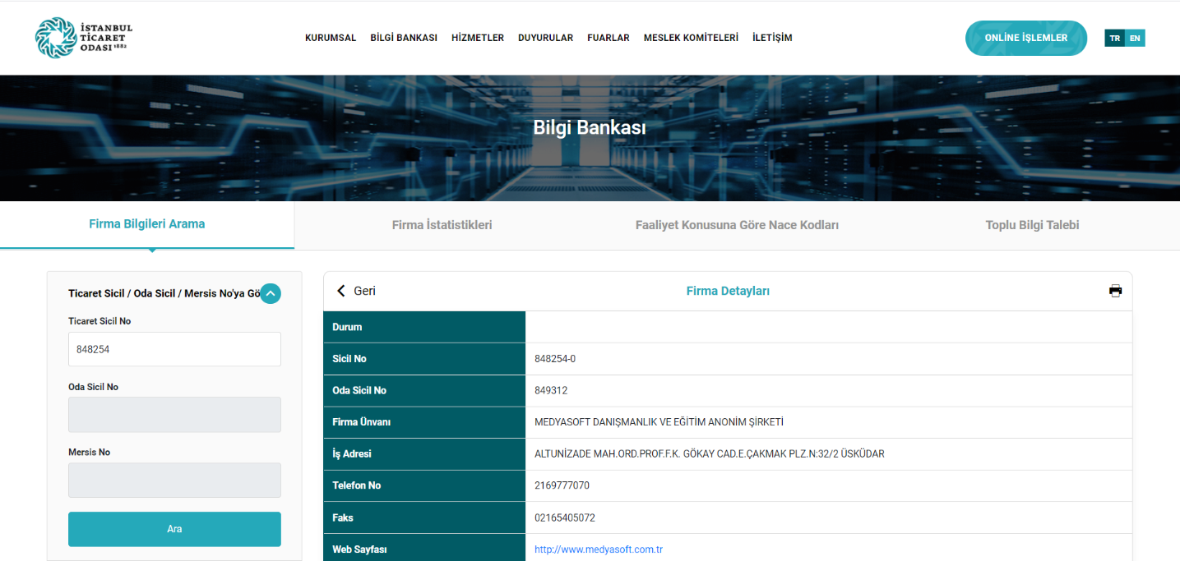Select the fax number 02165405072
1180x561 pixels.
coord(565,518)
